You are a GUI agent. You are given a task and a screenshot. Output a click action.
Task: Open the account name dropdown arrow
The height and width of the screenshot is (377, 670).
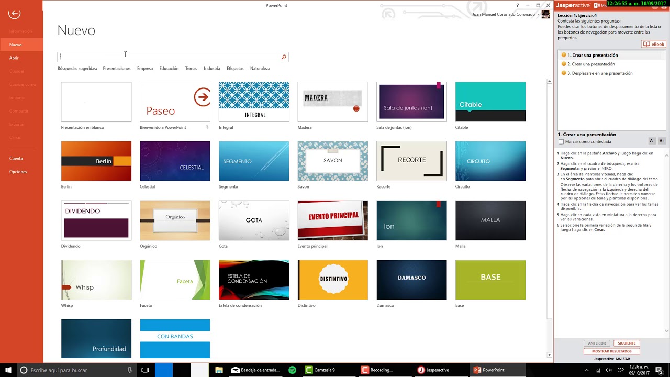click(x=538, y=15)
